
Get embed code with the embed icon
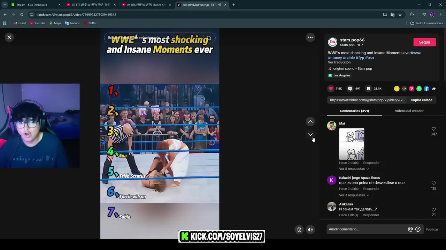404,89
